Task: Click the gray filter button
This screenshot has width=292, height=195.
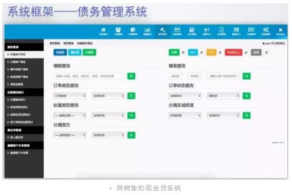Action: pos(256,52)
